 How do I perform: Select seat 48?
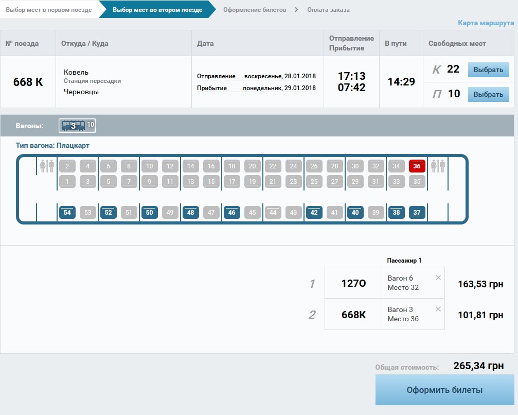click(x=190, y=212)
